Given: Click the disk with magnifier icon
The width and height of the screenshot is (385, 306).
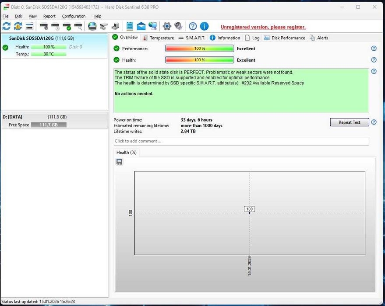Looking at the screenshot, I should point(78,26).
